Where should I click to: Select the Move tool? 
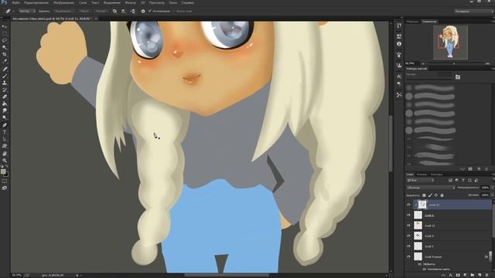coord(5,25)
